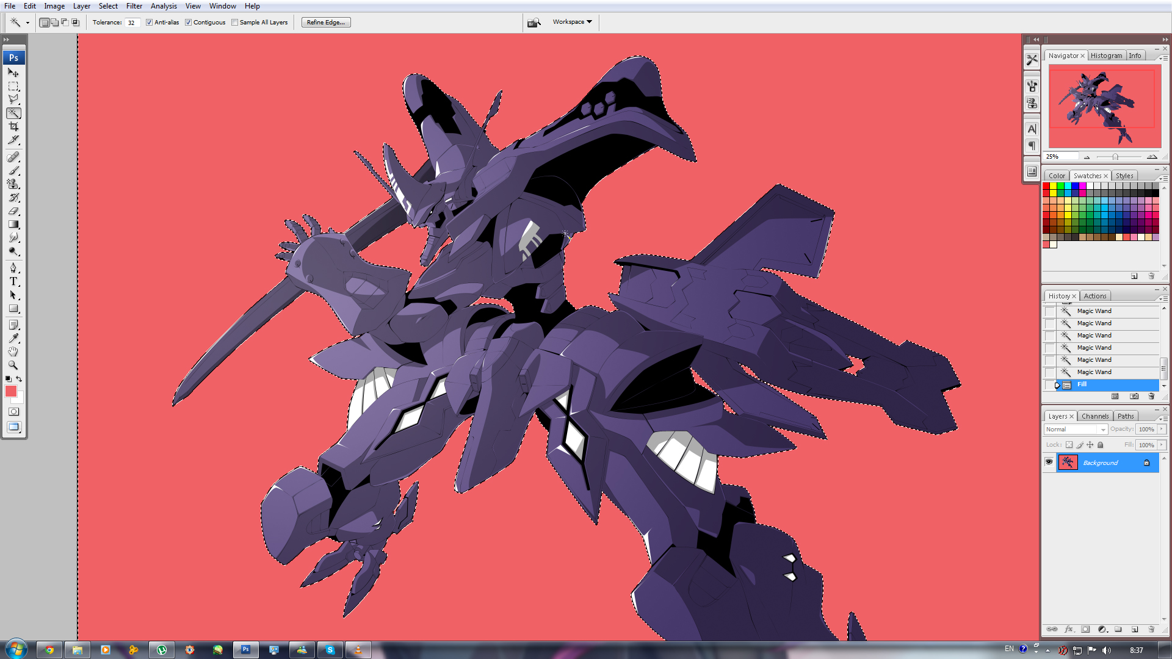Image resolution: width=1172 pixels, height=659 pixels.
Task: Select the Zoom tool
Action: pos(13,365)
